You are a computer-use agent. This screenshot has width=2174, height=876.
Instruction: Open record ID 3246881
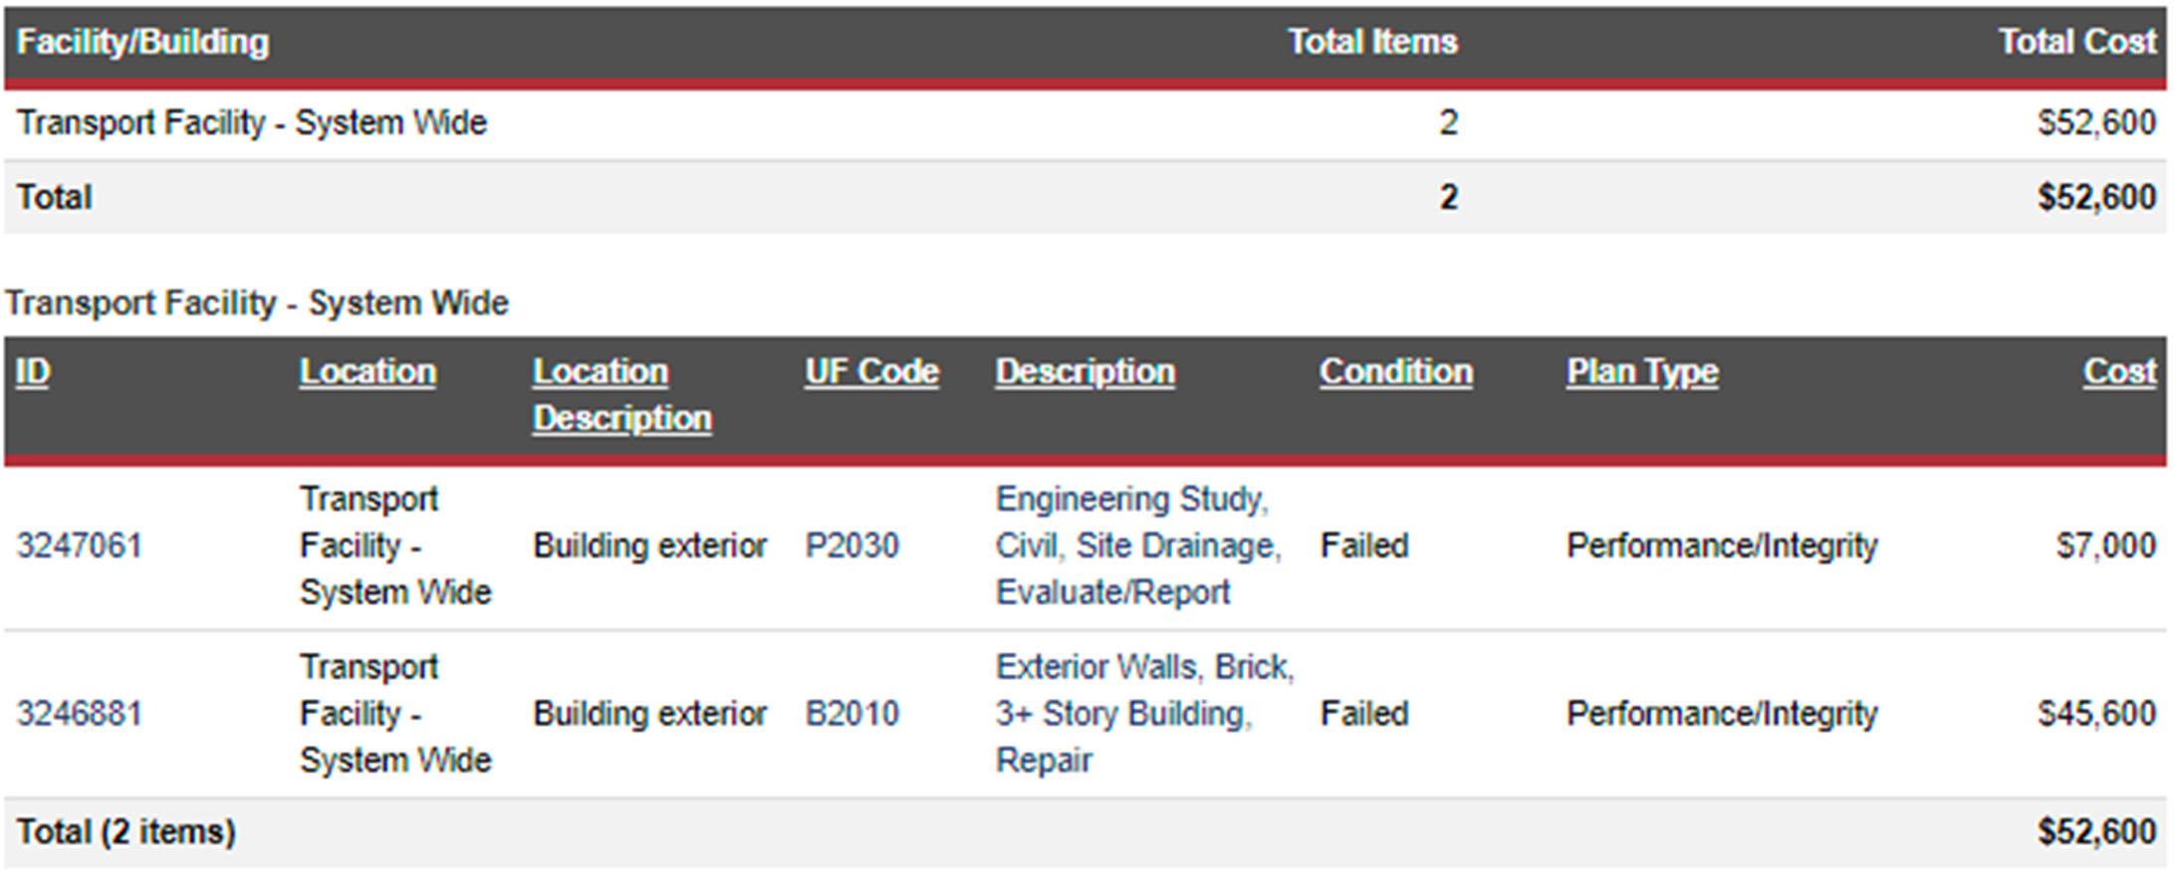[80, 714]
